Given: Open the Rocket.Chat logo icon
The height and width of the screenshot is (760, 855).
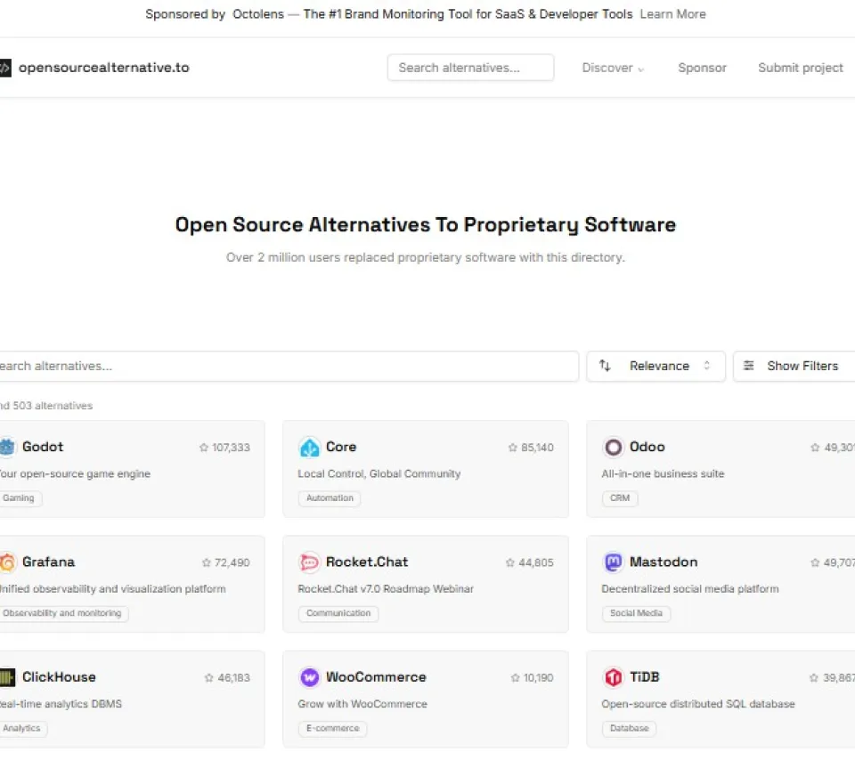Looking at the screenshot, I should pyautogui.click(x=309, y=562).
